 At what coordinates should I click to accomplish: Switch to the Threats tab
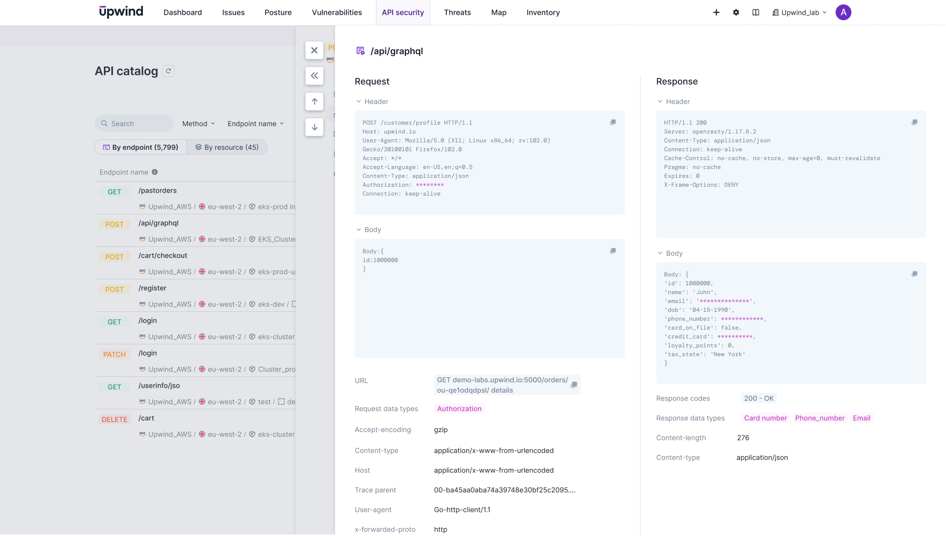click(457, 12)
